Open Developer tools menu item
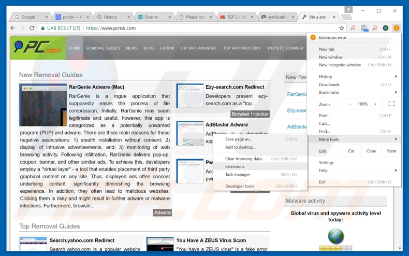The image size is (409, 256). [x=260, y=186]
